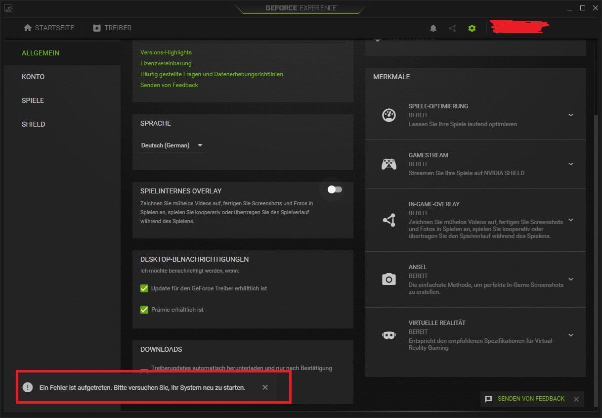
Task: Select Konto in the sidebar
Action: (33, 77)
